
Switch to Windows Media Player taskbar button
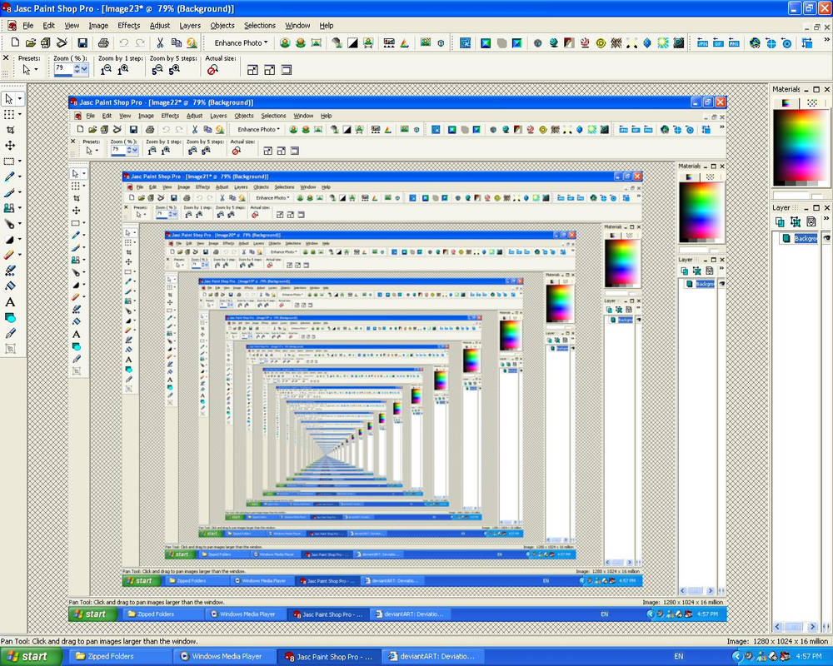click(x=227, y=657)
